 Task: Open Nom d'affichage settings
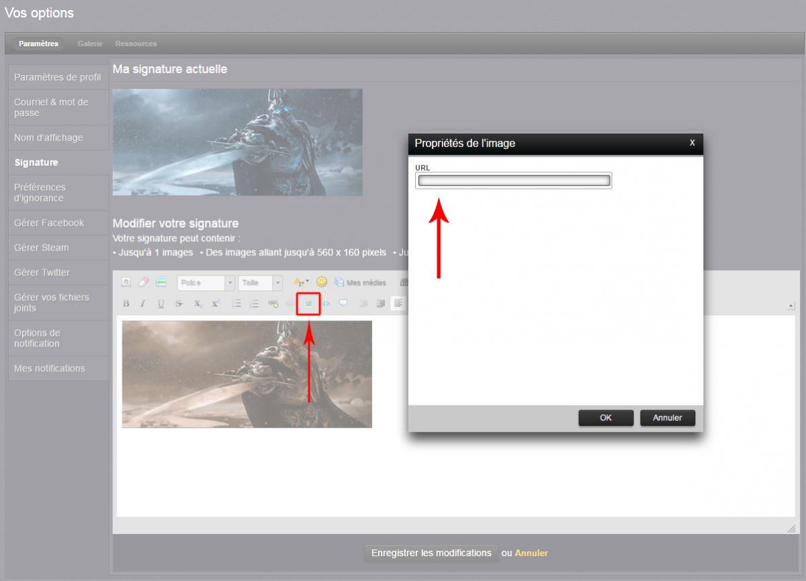58,138
